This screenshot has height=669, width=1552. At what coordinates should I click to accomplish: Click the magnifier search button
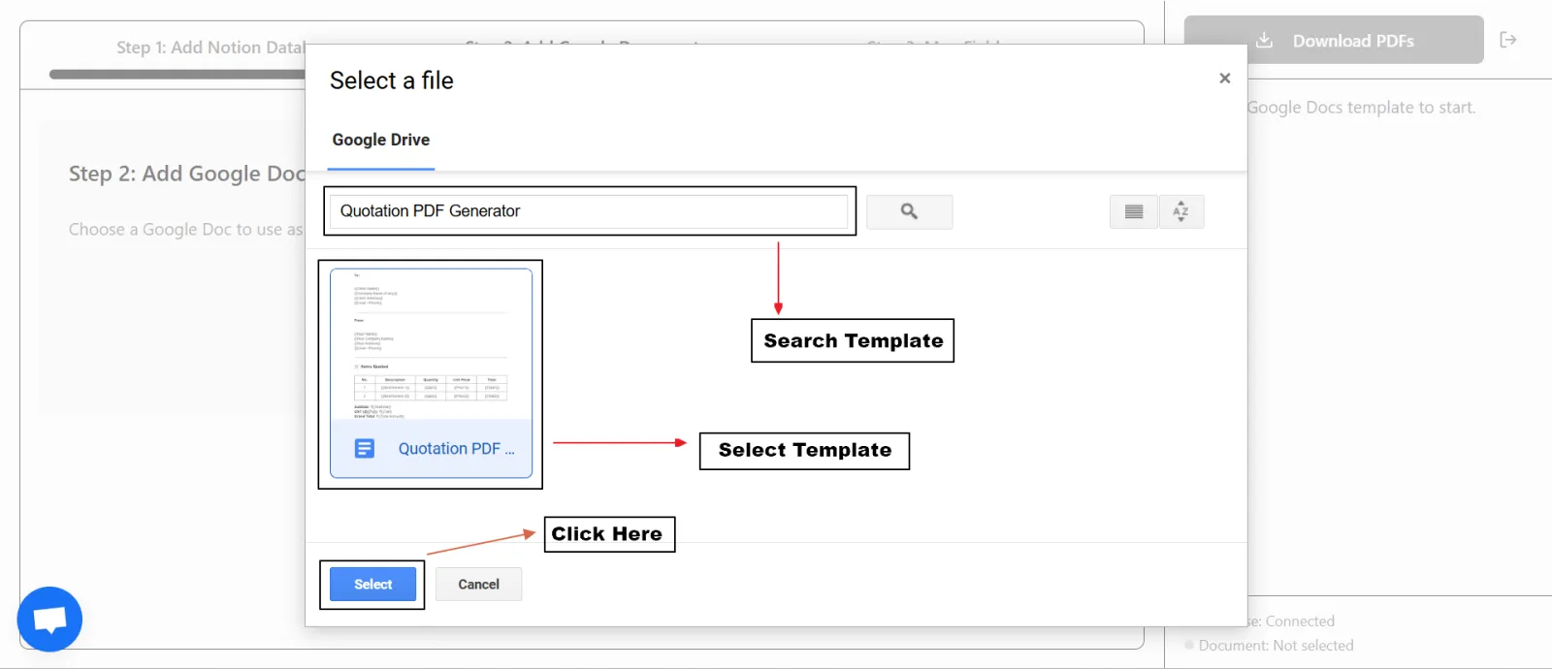coord(909,211)
